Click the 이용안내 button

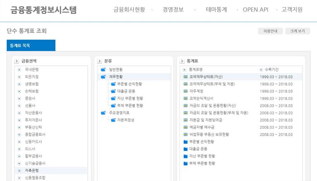[270, 31]
